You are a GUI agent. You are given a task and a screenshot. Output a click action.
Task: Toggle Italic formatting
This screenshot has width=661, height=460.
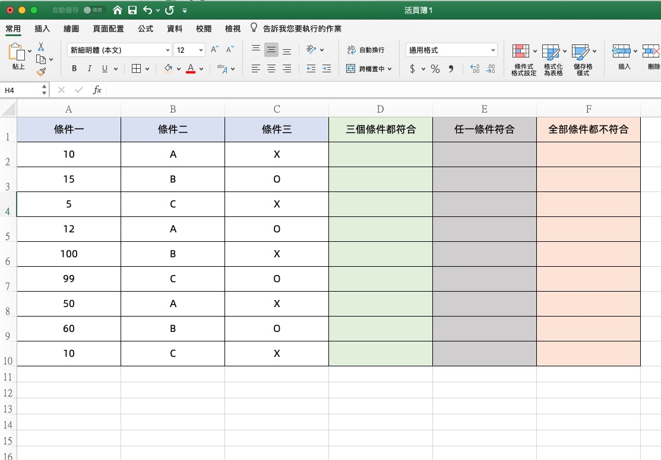click(x=90, y=69)
